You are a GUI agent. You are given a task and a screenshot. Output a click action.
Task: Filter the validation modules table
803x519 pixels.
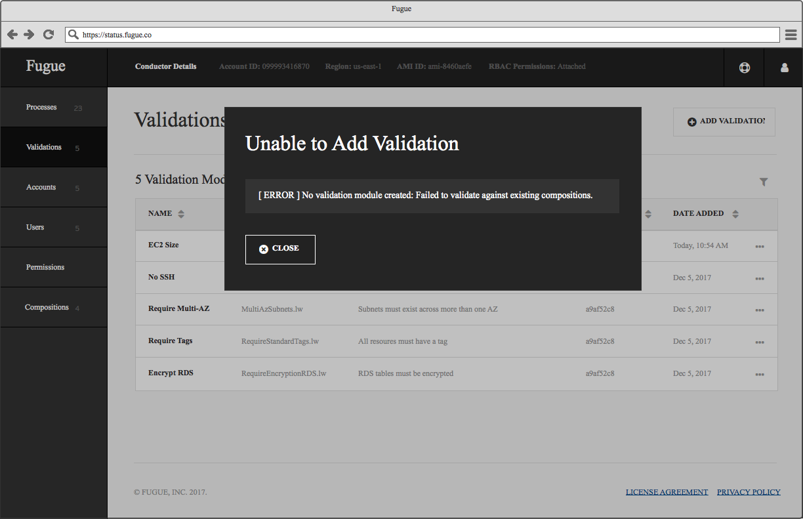click(x=764, y=182)
